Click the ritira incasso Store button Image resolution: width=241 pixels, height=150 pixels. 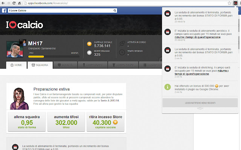(105, 121)
